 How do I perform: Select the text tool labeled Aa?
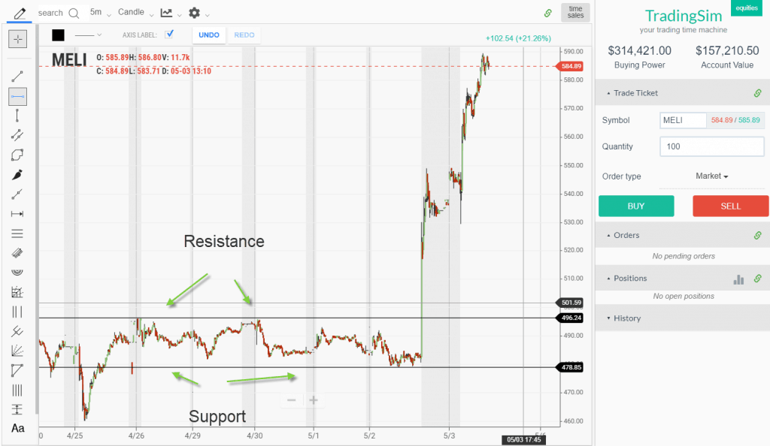[x=18, y=428]
